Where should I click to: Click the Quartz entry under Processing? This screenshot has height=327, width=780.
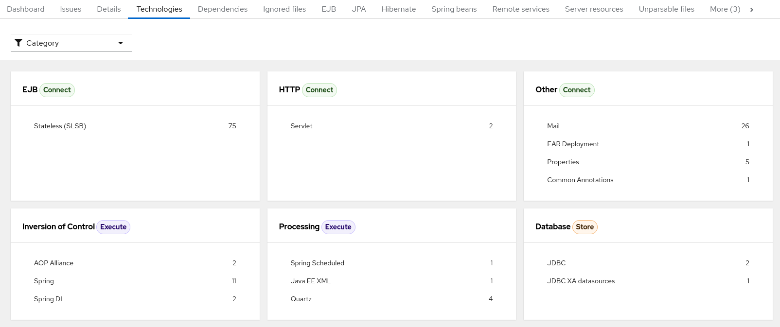coord(301,299)
